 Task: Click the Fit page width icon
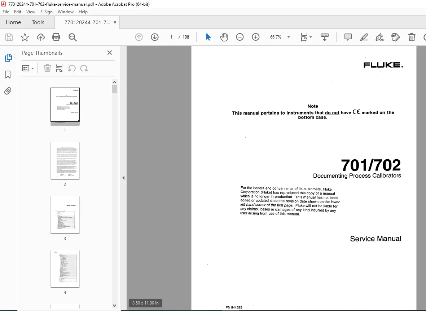(304, 37)
